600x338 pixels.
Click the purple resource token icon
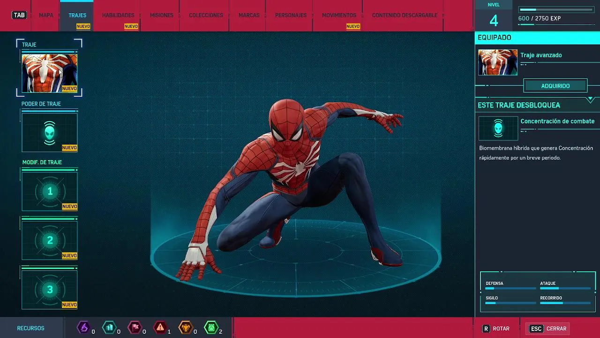[83, 327]
